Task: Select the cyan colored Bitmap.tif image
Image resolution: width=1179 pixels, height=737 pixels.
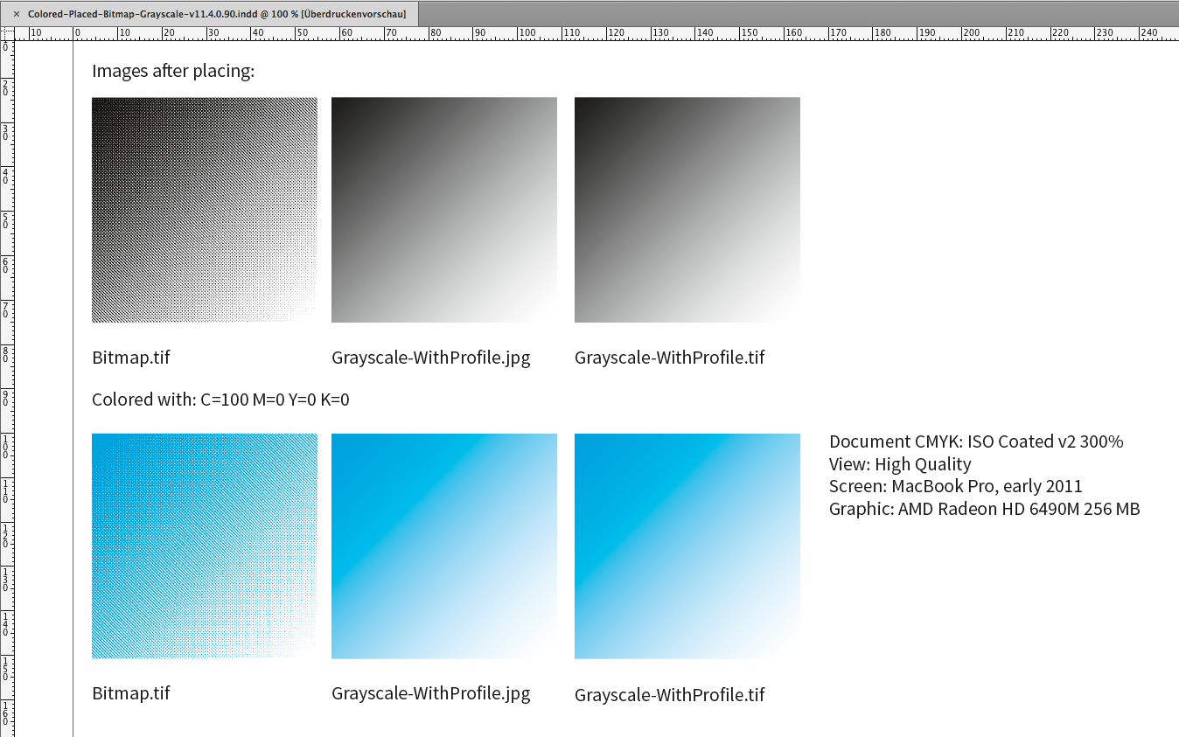Action: (205, 546)
